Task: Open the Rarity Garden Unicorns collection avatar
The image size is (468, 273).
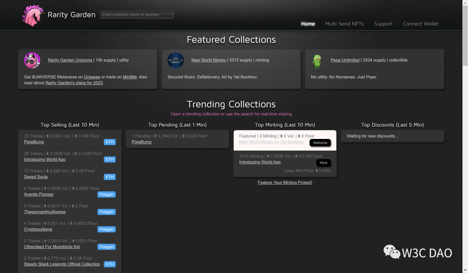Action: [x=32, y=61]
